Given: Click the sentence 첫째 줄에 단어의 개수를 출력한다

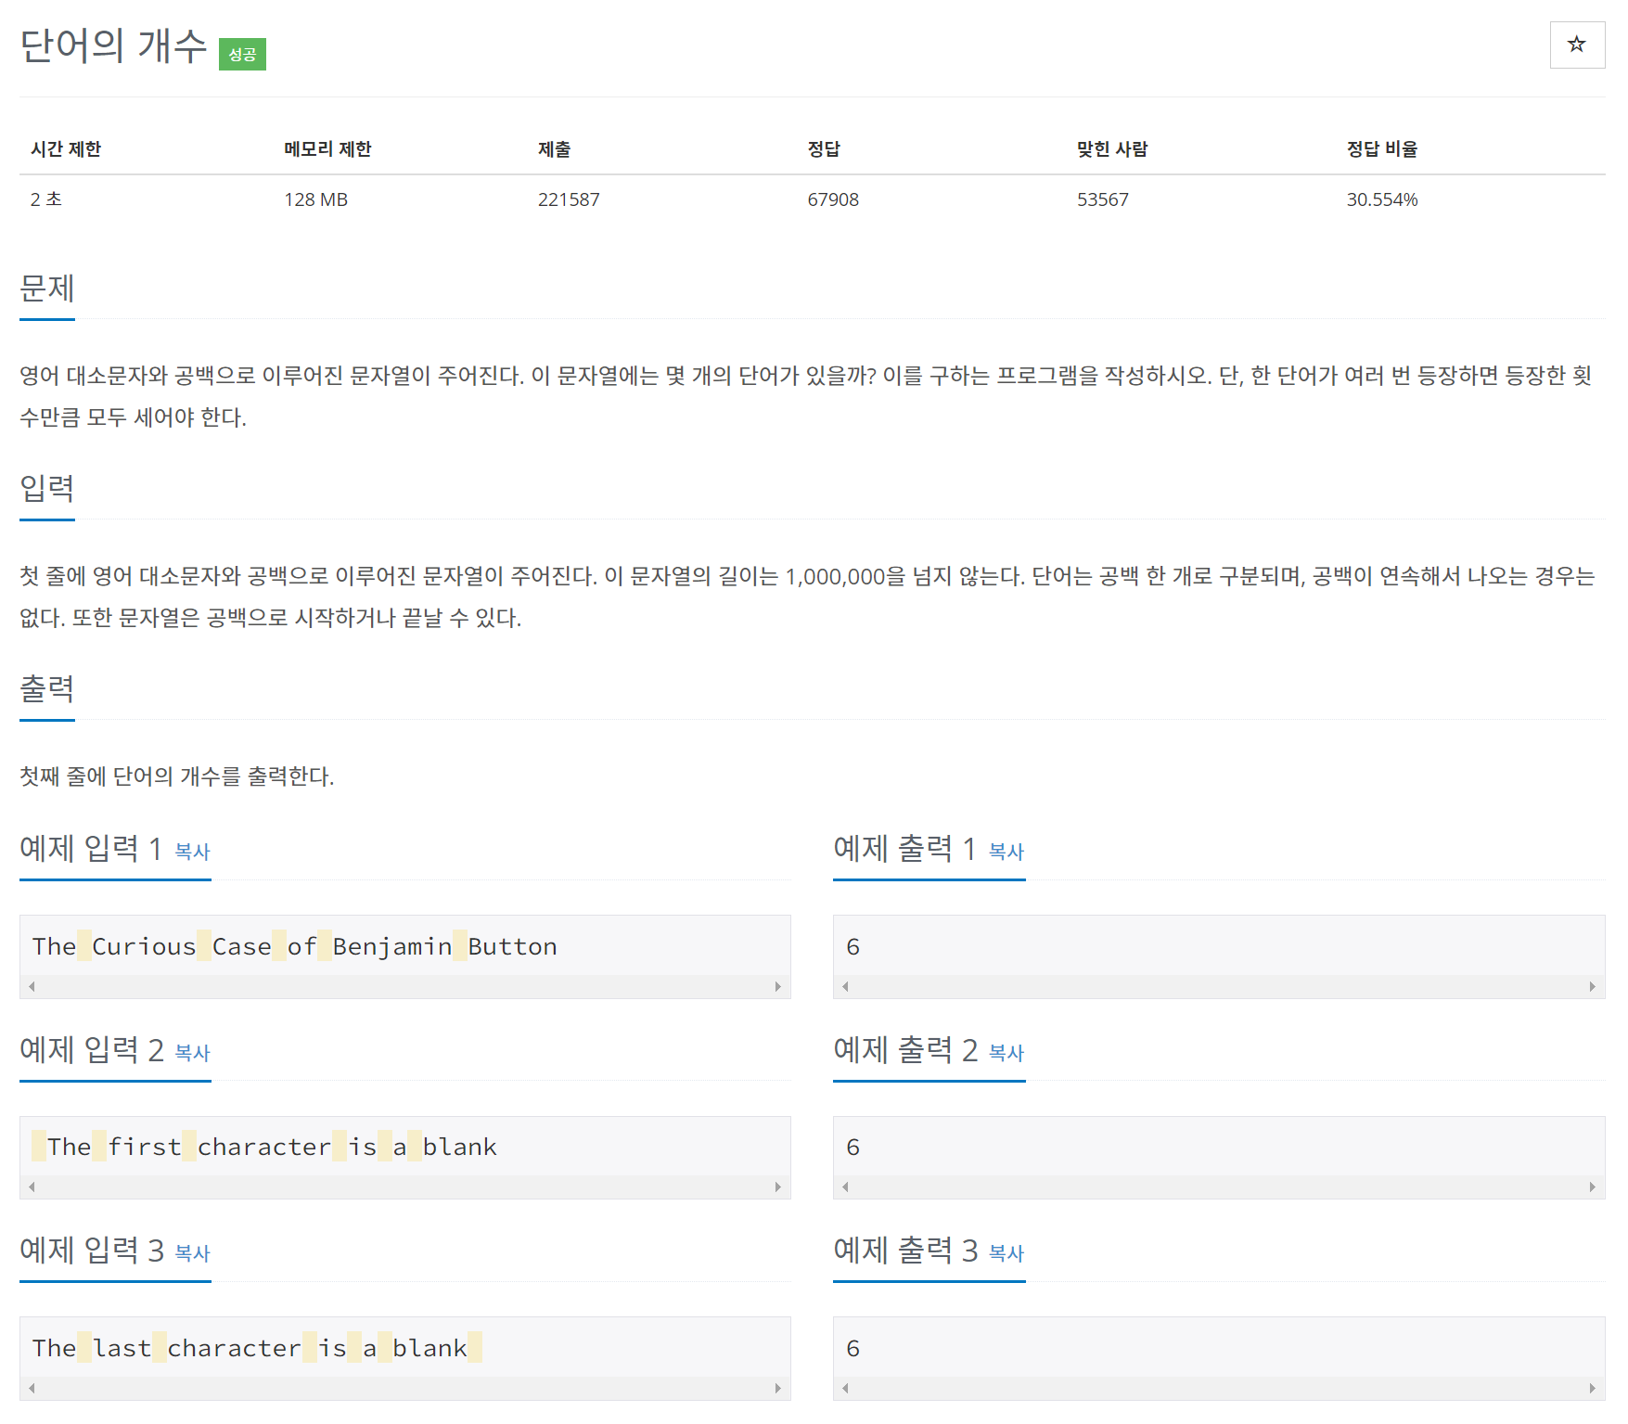Looking at the screenshot, I should point(177,776).
